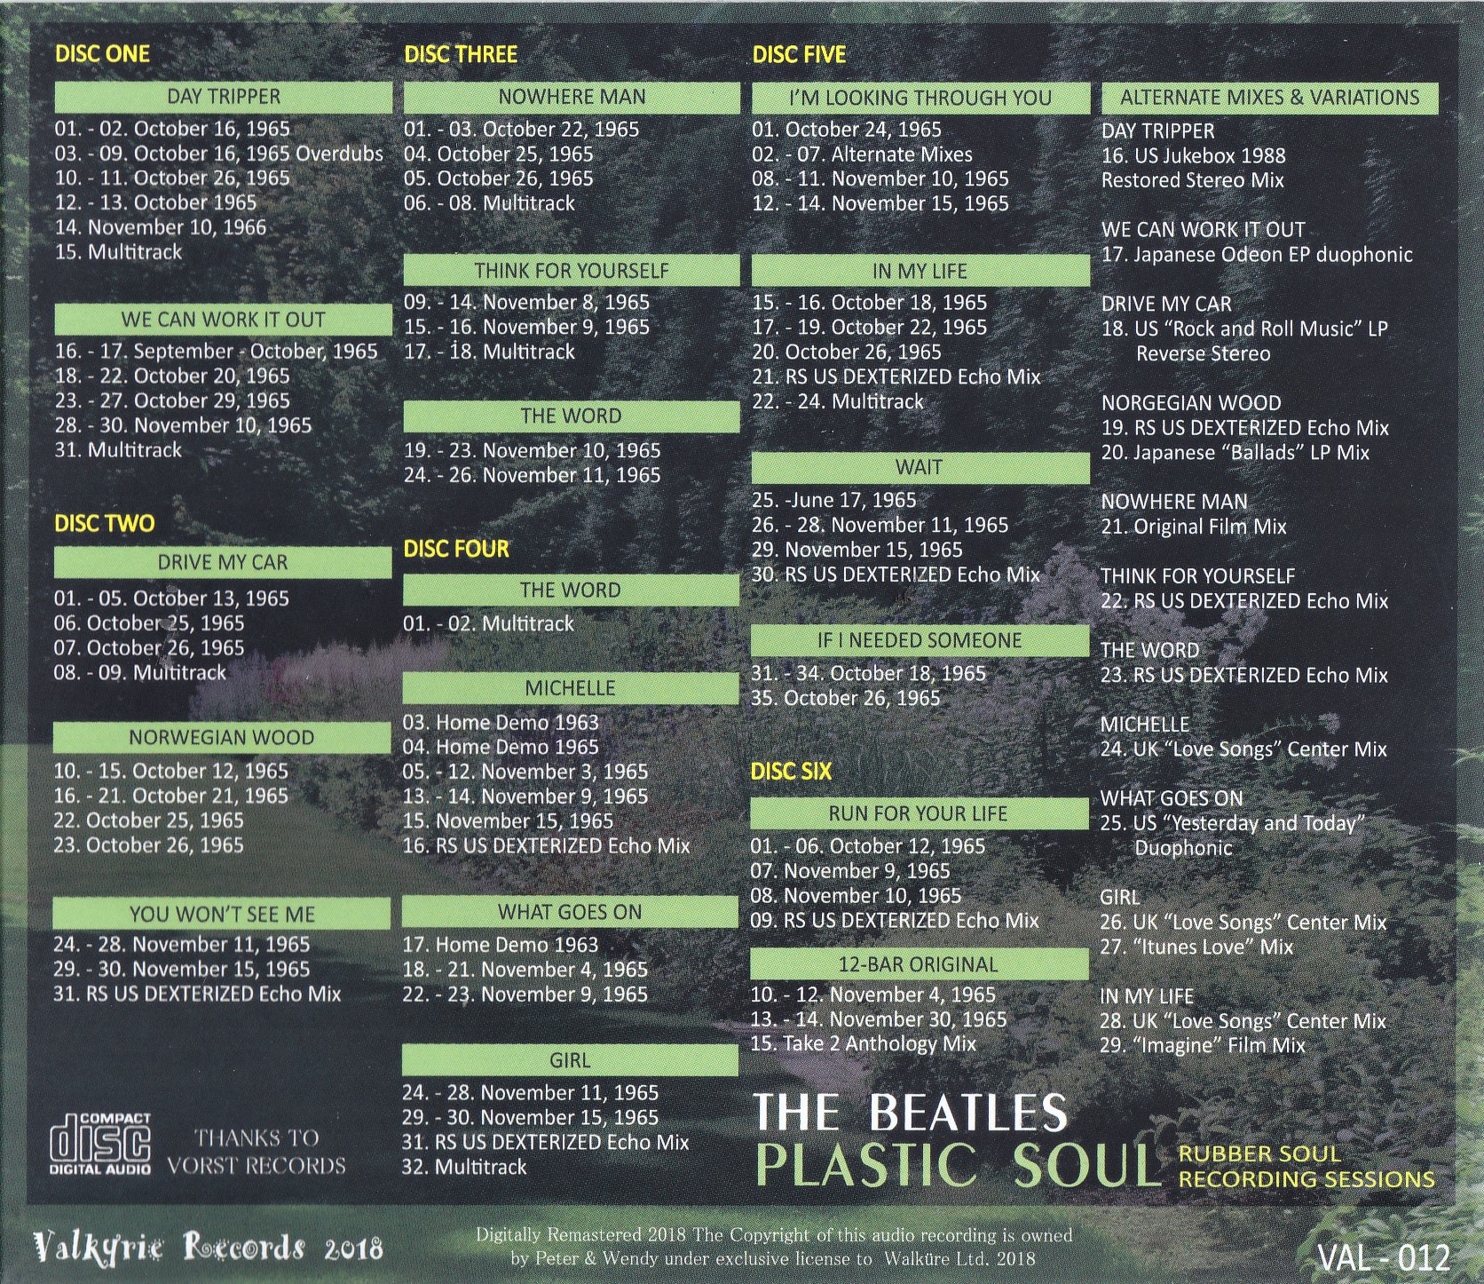Click '25. -June 17, 1965' under Wait
Screen dimensions: 1484x1284
(834, 501)
